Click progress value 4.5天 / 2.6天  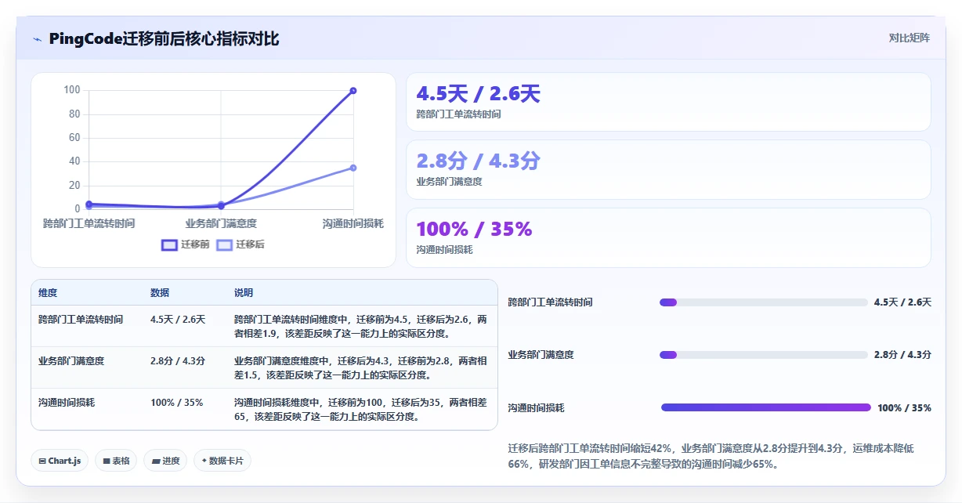902,302
